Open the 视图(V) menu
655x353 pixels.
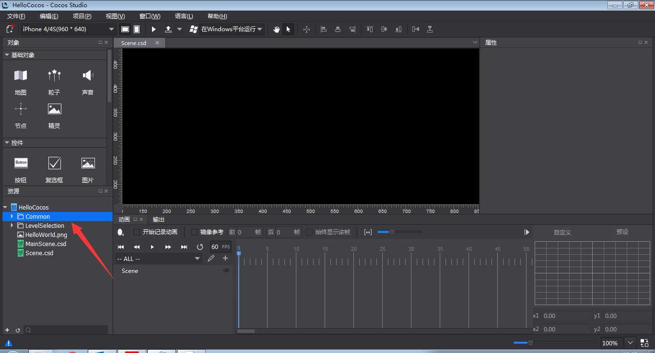point(115,16)
